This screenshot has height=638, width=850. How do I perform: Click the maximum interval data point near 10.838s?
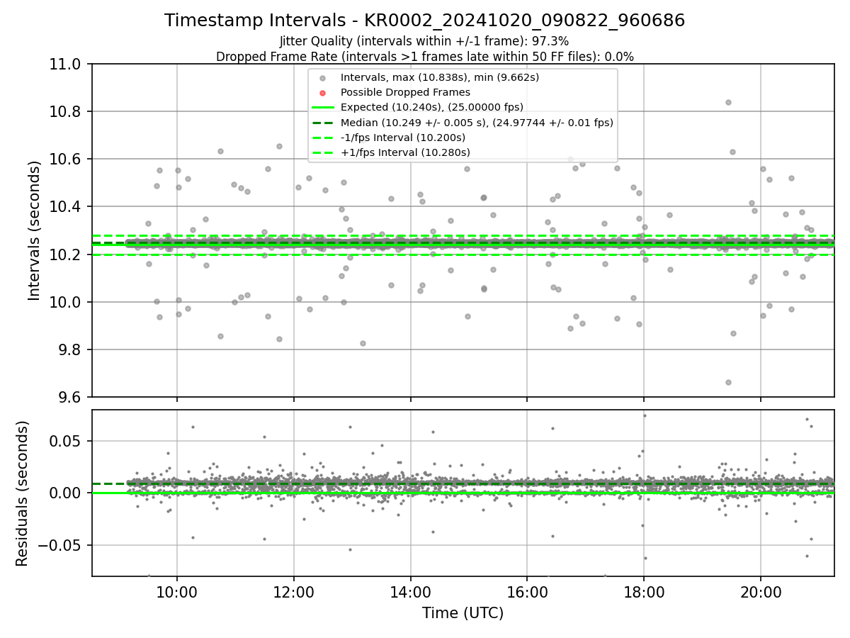pyautogui.click(x=727, y=102)
